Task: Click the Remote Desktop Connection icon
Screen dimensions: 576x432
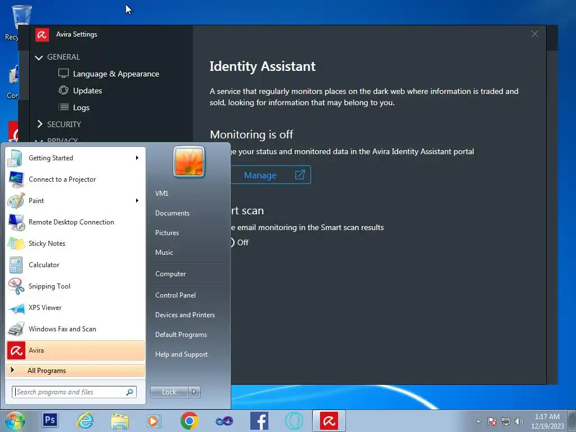Action: point(16,222)
